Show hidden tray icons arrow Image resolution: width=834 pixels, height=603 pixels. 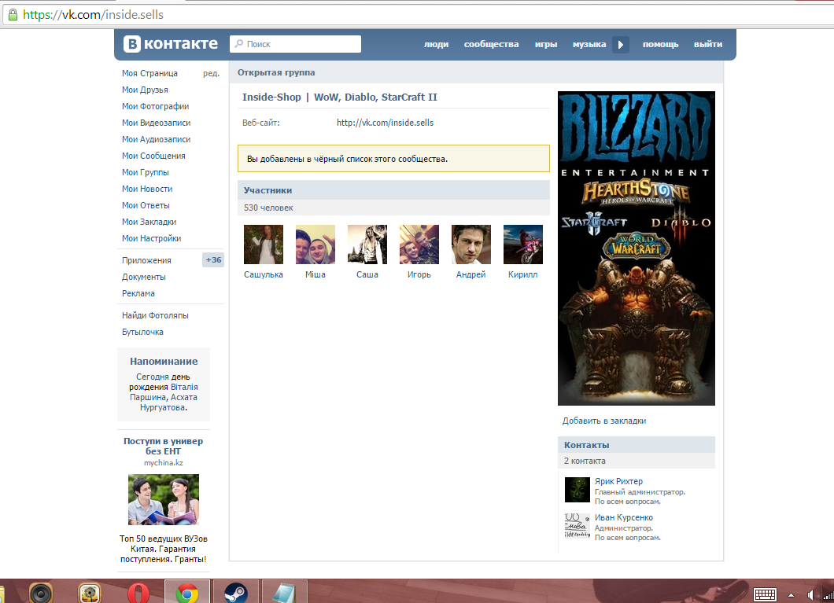pyautogui.click(x=791, y=595)
